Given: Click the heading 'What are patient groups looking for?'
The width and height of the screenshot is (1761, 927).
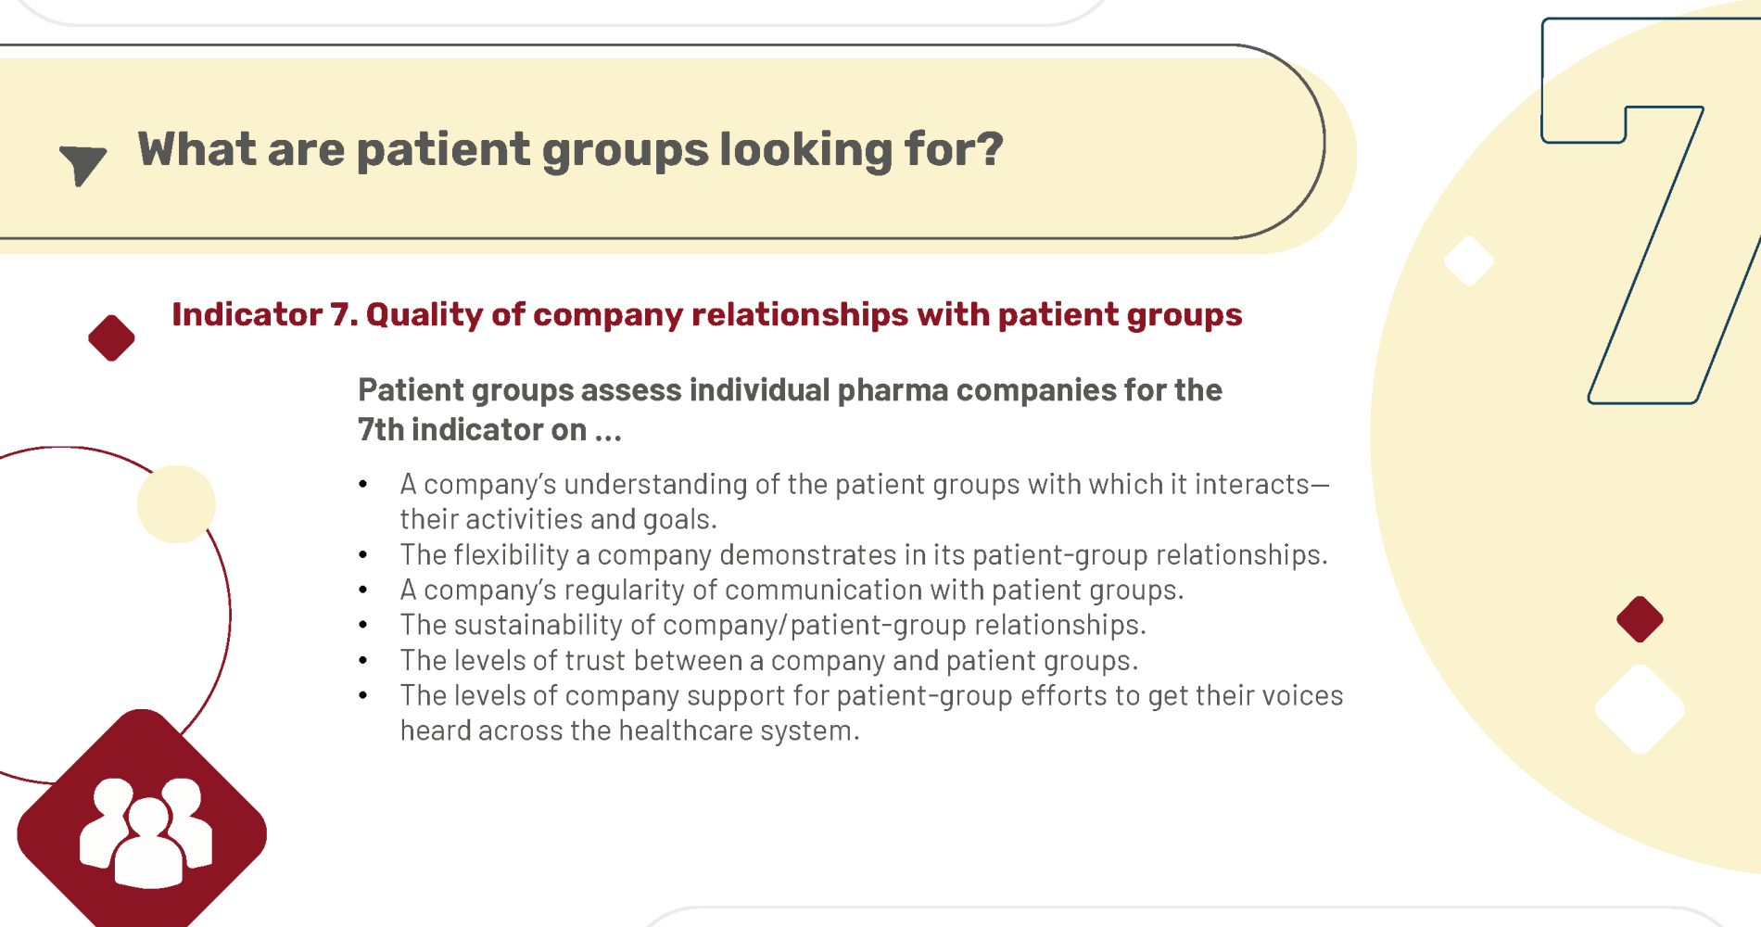Looking at the screenshot, I should 570,149.
